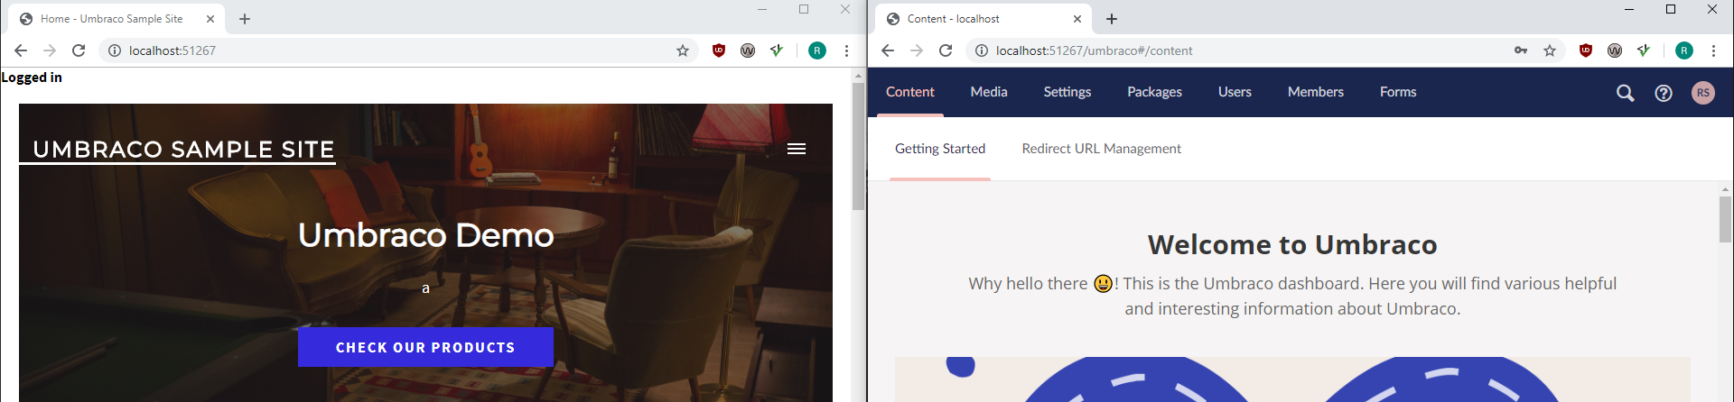Click the Umbraco dashboard vertical scrollbar thumb

click(x=1725, y=219)
